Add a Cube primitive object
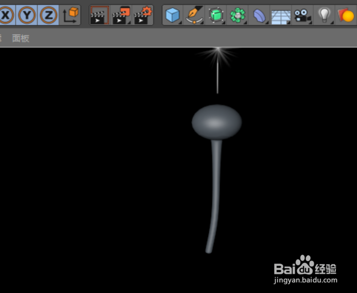 (x=173, y=15)
